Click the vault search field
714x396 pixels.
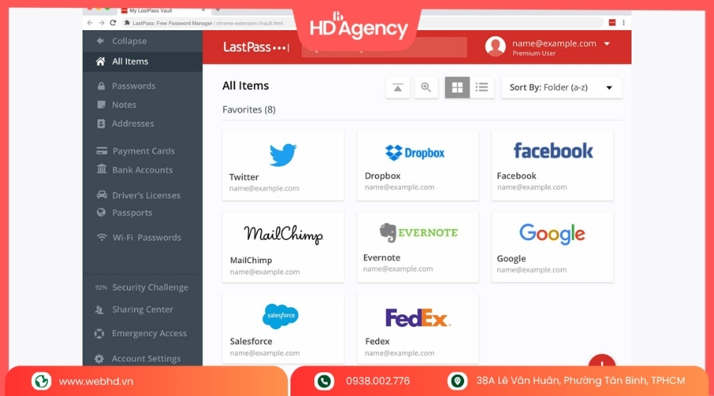tap(384, 48)
